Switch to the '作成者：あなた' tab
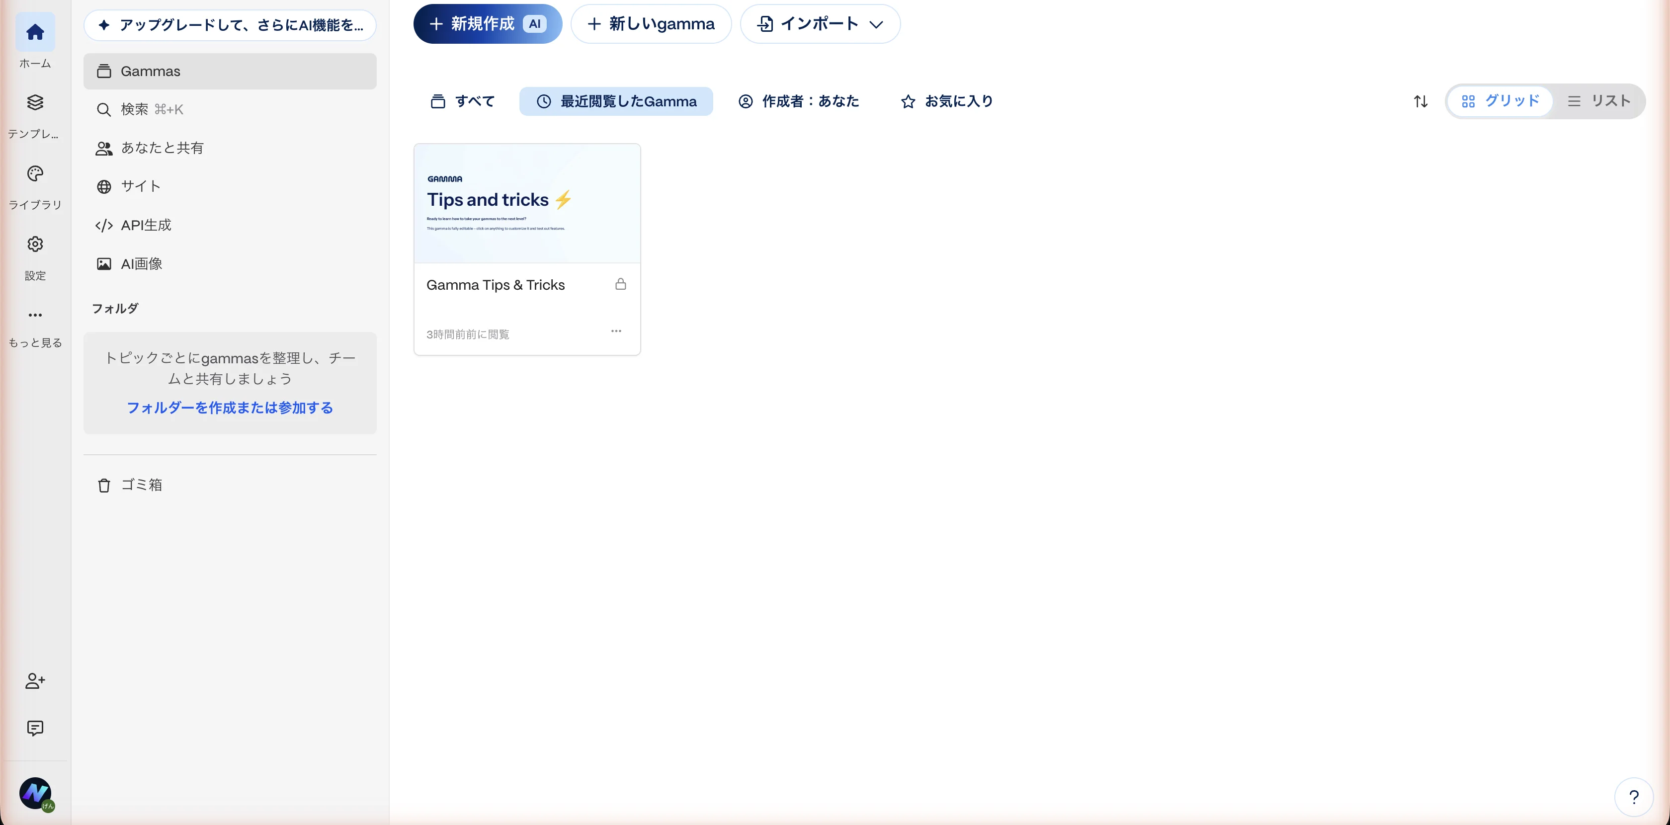This screenshot has height=825, width=1670. 799,101
